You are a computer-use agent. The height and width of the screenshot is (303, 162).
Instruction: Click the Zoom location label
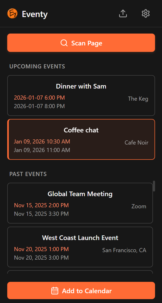click(x=139, y=206)
